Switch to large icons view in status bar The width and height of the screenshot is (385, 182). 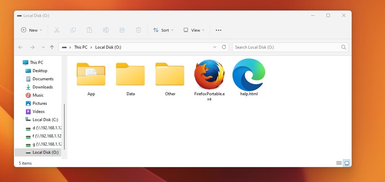347,163
